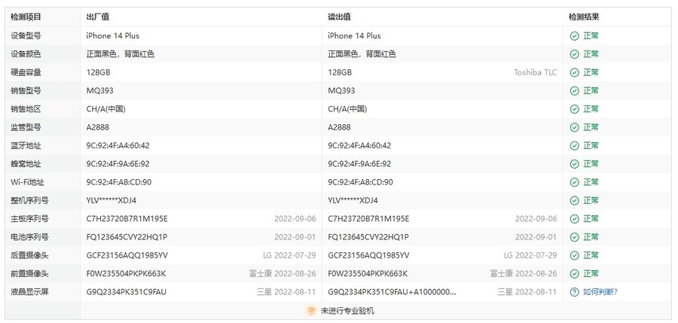Select the check icon in 整机序列号 row

pos(574,200)
